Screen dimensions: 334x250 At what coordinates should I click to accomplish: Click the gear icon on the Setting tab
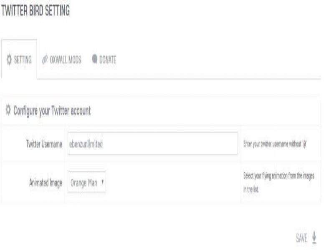(x=9, y=60)
